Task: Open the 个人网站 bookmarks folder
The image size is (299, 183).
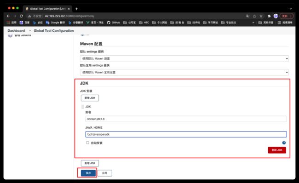Action: click(x=160, y=23)
